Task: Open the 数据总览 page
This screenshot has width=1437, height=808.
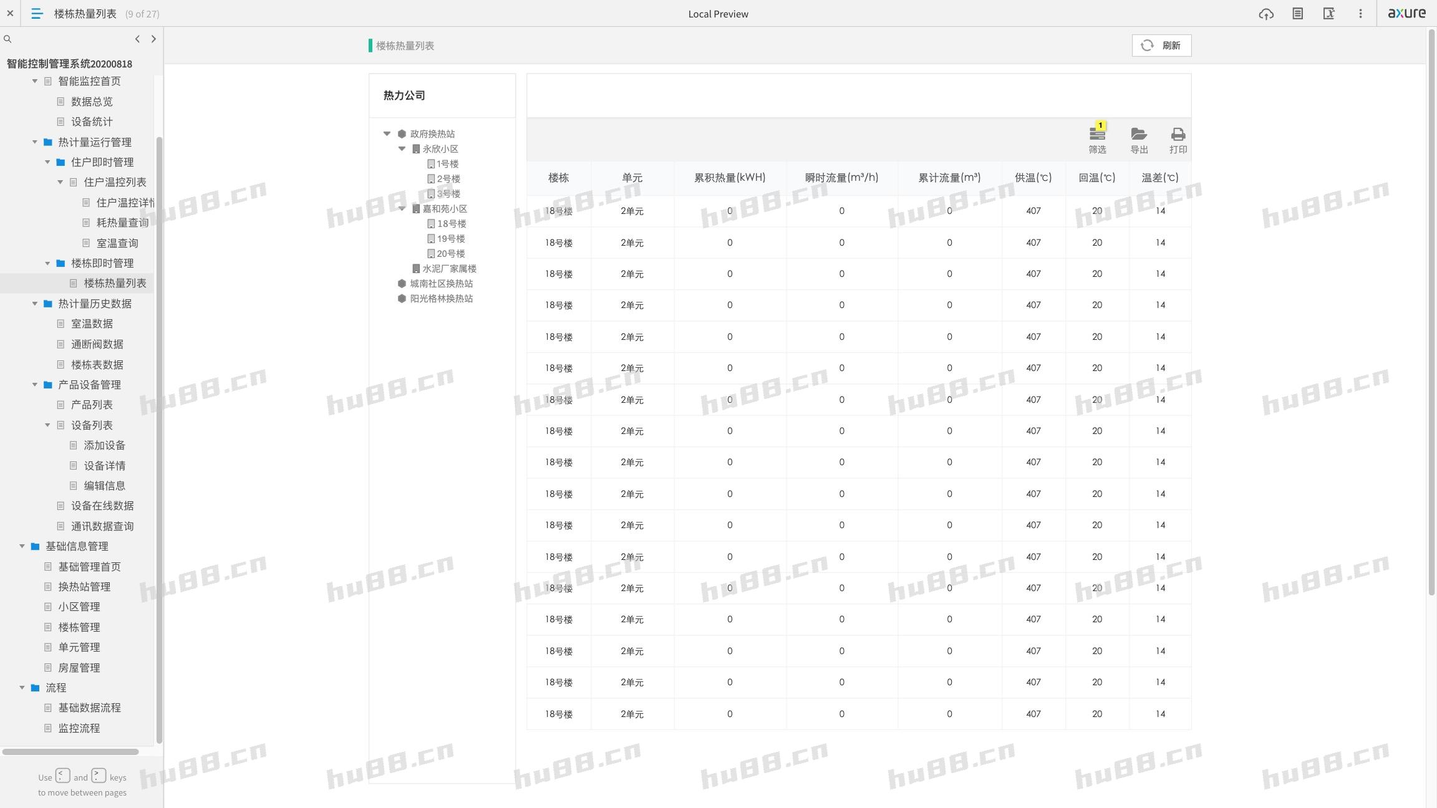Action: [x=92, y=102]
